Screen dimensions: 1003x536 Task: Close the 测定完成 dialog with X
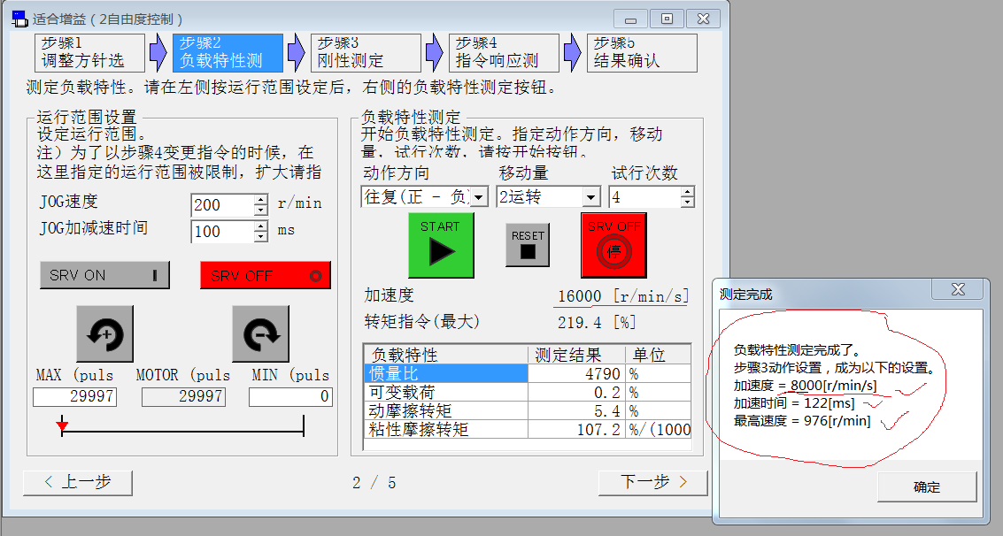tap(957, 291)
